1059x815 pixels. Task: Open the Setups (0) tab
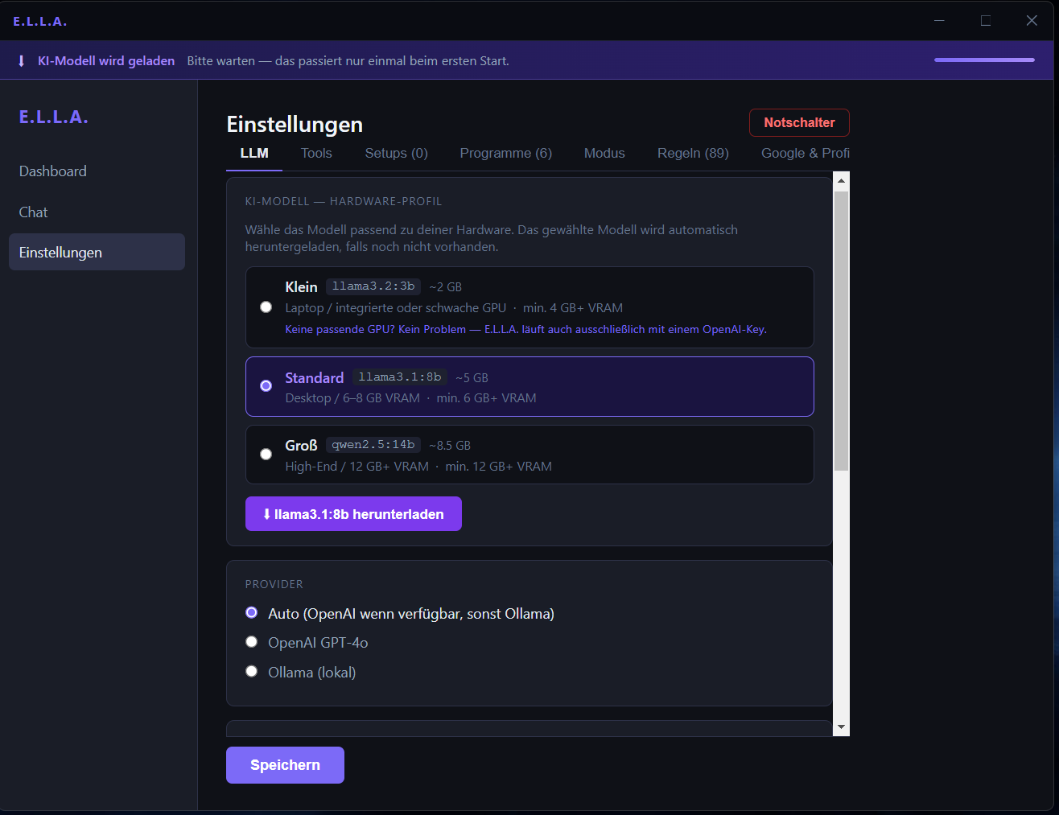(397, 154)
